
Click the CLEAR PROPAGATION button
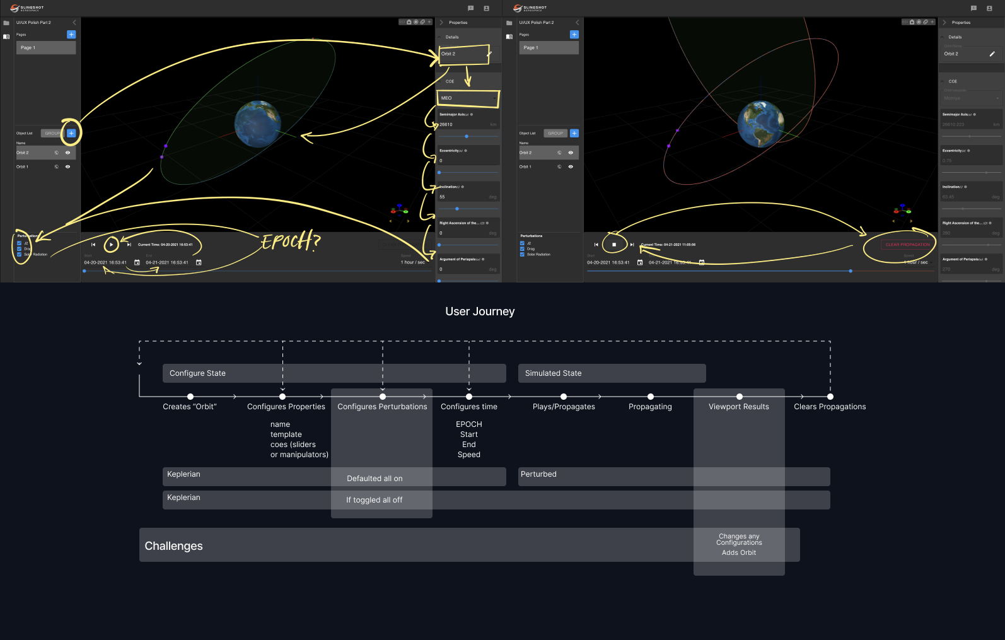(x=907, y=245)
